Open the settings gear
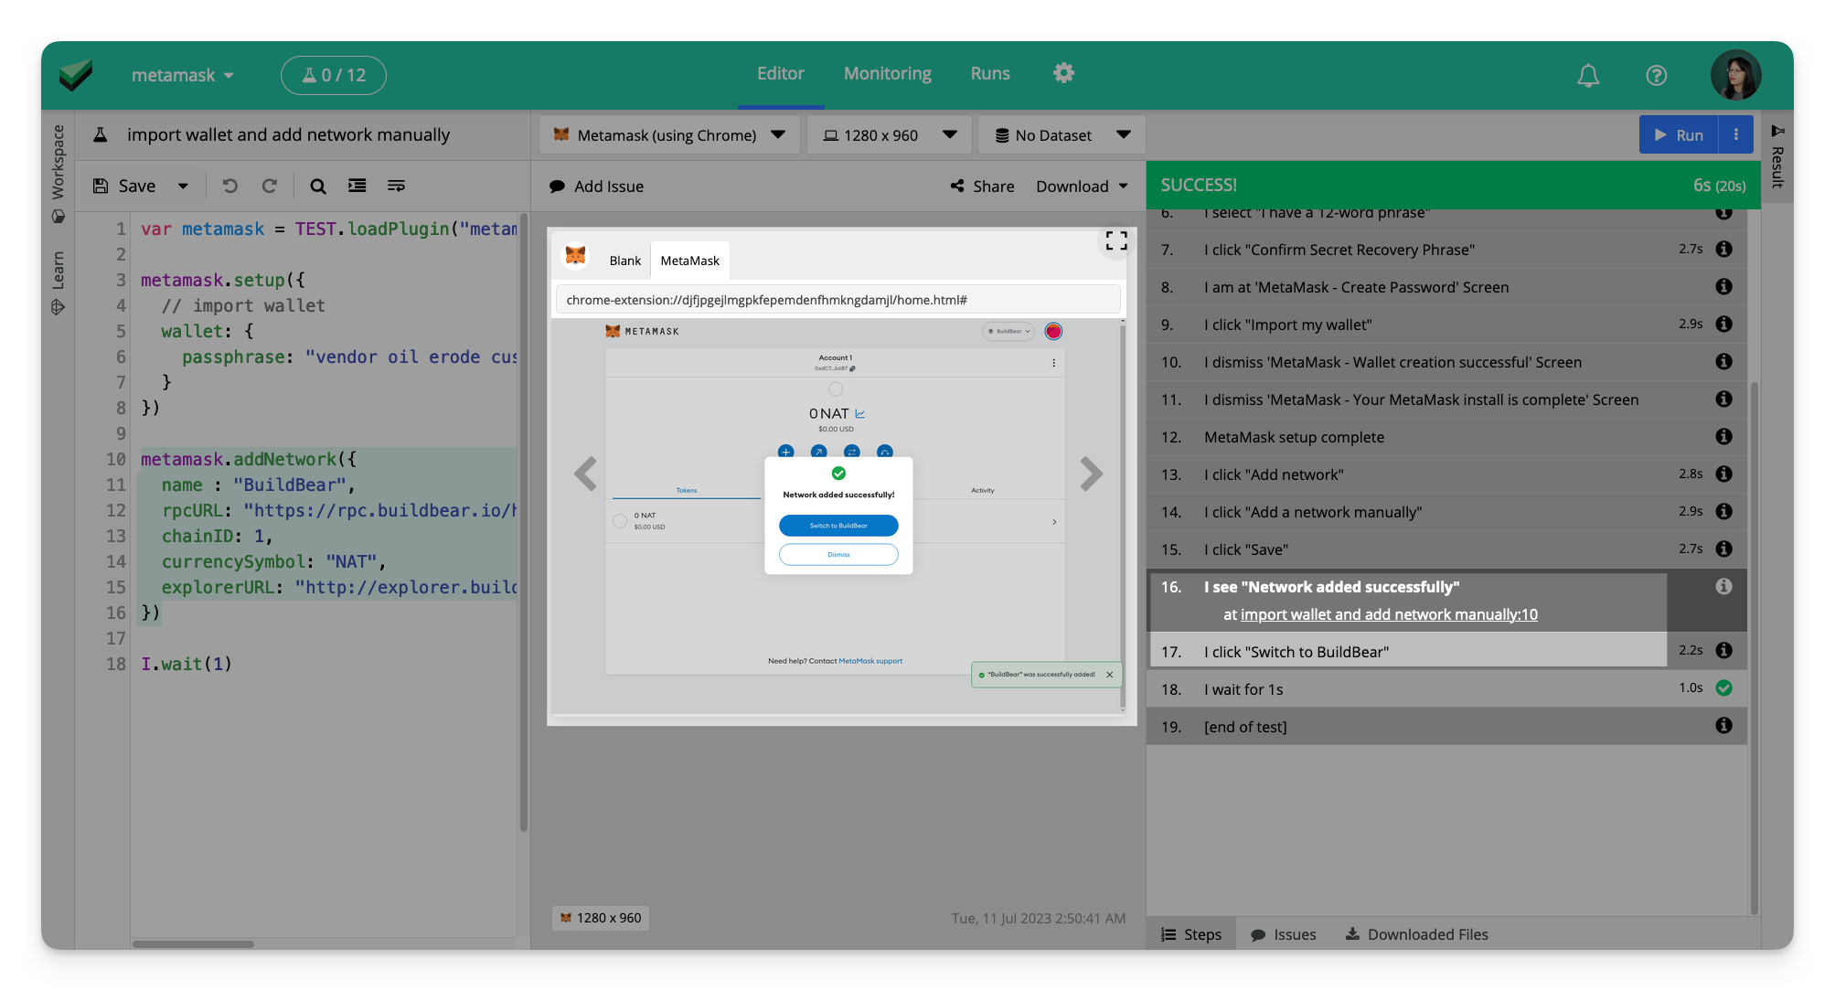1835x991 pixels. (1062, 73)
